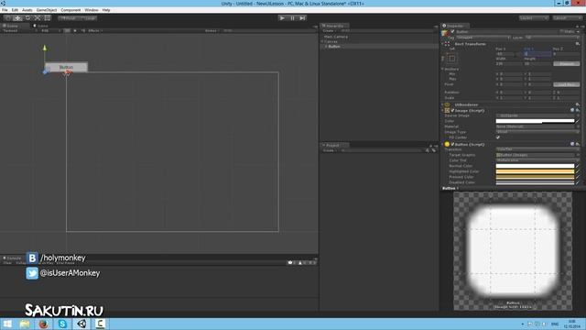Select the Scale tool in the toolbar
The height and width of the screenshot is (330, 586).
(38, 18)
